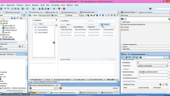170x96 pixels.
Task: Click the RangeSize input field
Action: (152, 63)
